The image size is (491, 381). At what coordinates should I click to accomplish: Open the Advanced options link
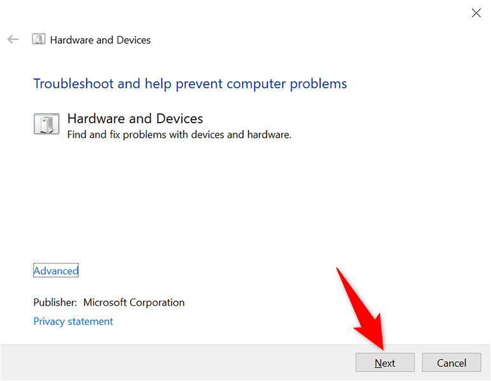pos(56,271)
